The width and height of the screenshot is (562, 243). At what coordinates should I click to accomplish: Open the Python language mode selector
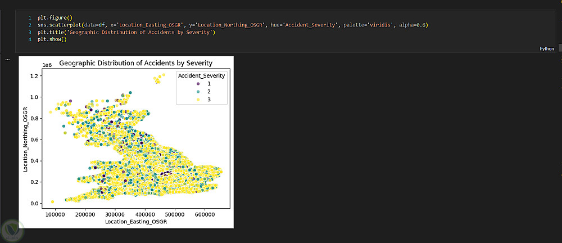[x=546, y=49]
